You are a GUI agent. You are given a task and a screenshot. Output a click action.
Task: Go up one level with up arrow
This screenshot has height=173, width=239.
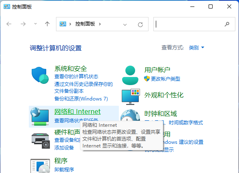[47, 24]
